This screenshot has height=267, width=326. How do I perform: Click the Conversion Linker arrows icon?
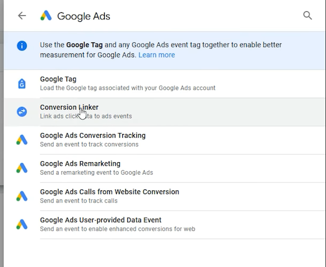coord(22,112)
